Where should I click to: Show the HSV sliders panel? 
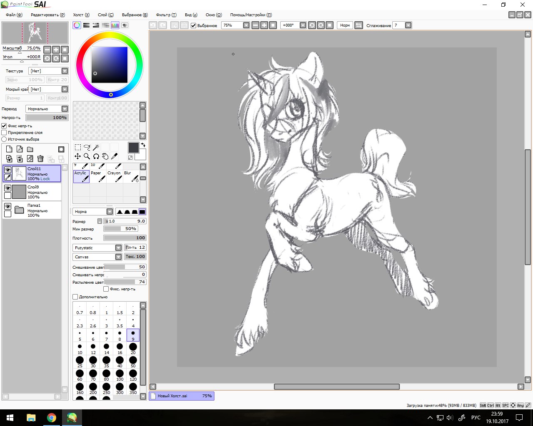pos(96,25)
